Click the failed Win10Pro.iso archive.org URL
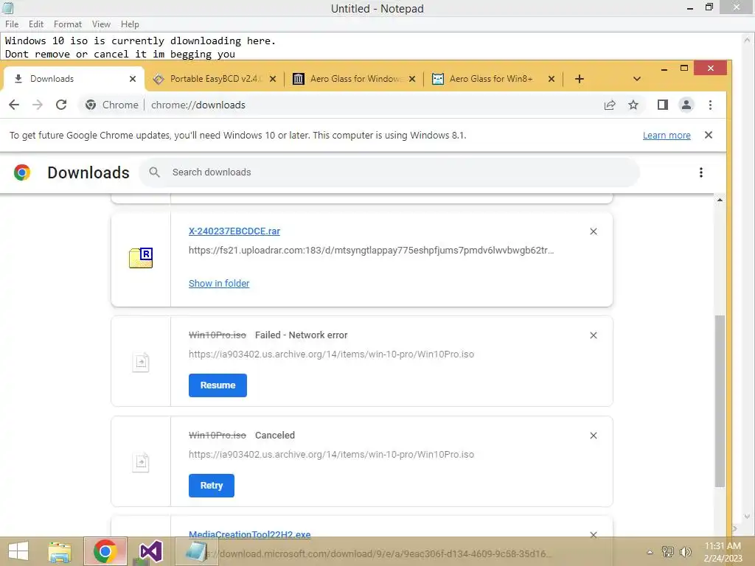This screenshot has width=755, height=566. point(331,354)
